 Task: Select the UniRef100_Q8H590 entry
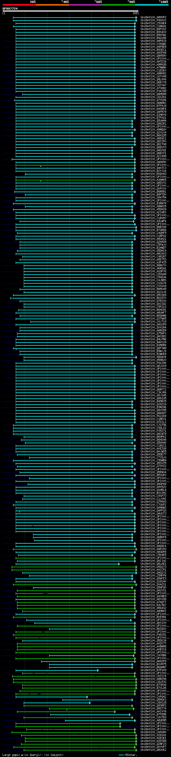pos(153,56)
